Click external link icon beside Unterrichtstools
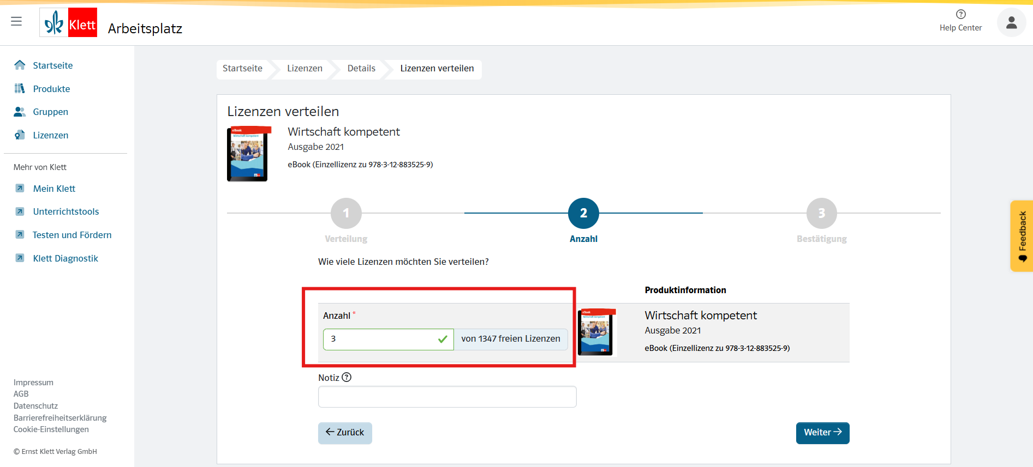Image resolution: width=1033 pixels, height=467 pixels. click(x=20, y=211)
